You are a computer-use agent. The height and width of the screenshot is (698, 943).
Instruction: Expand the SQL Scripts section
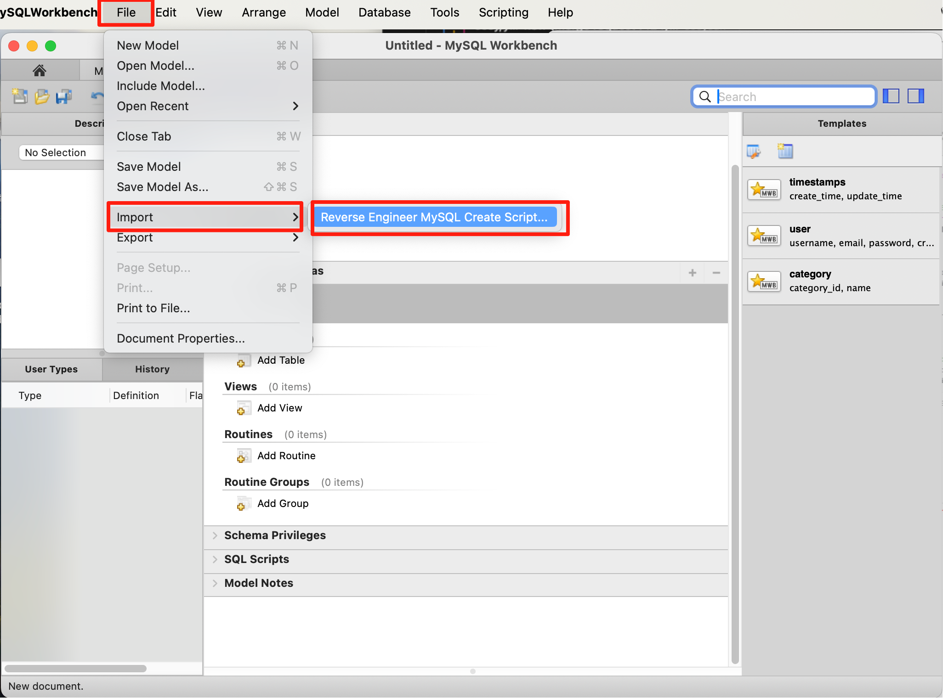(x=215, y=559)
